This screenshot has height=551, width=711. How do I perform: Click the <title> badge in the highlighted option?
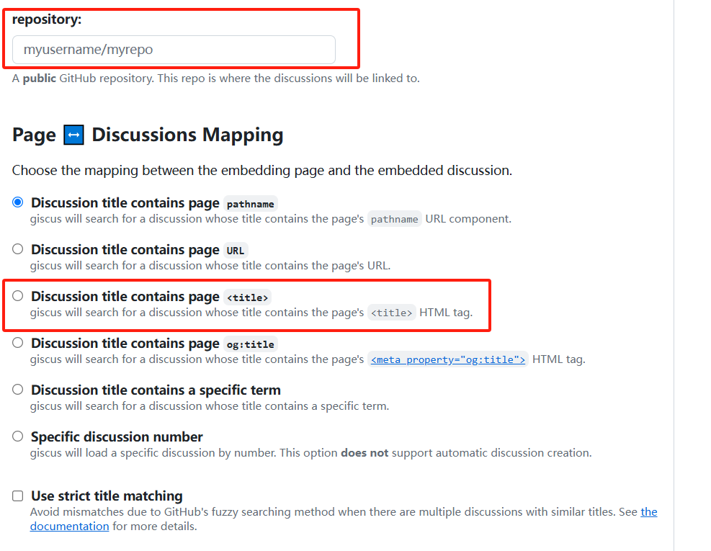coord(248,297)
